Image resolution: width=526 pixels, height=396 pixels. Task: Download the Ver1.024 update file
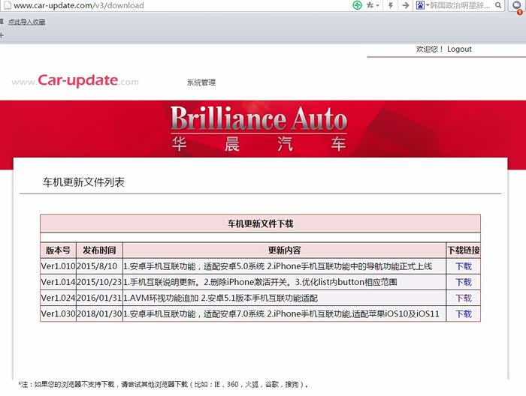[x=464, y=298]
